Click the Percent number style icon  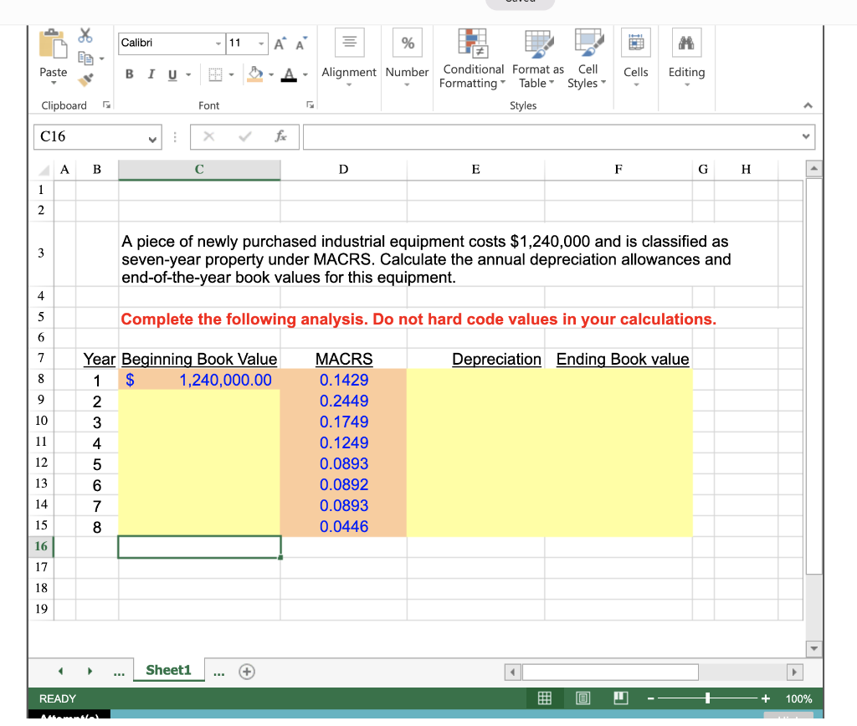[x=407, y=42]
